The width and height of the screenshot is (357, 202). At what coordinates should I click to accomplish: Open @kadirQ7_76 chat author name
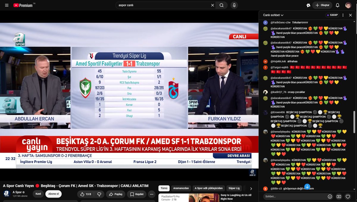click(278, 92)
